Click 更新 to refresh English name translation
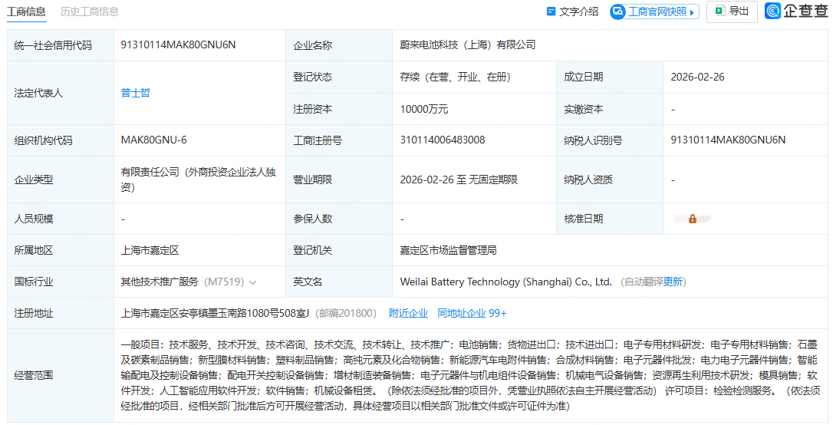The height and width of the screenshot is (425, 833). 673,282
